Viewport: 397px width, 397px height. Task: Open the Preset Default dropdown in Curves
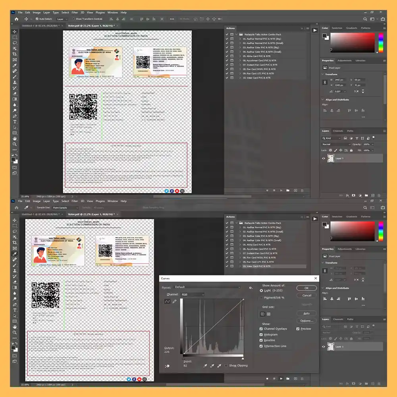[x=207, y=287]
